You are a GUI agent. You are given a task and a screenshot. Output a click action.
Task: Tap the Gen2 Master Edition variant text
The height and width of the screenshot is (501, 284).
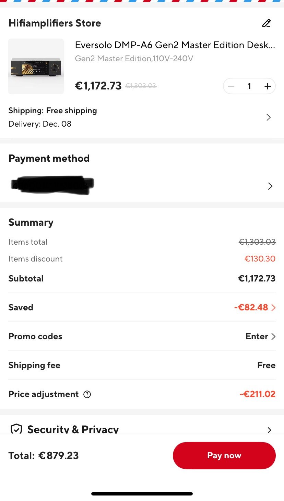click(x=134, y=58)
